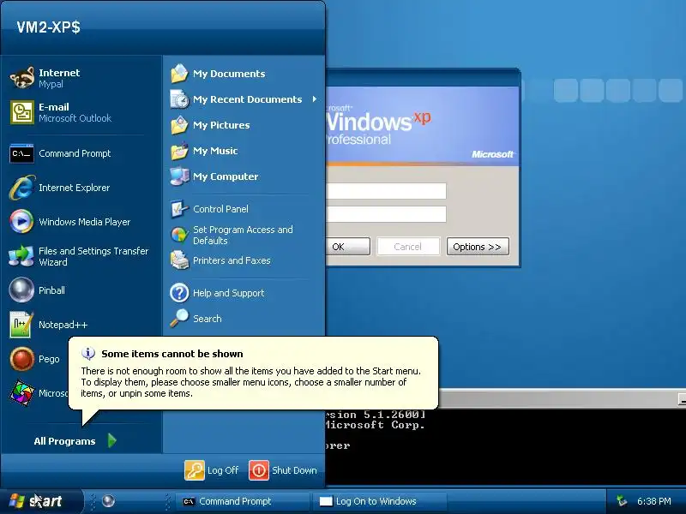
Task: Switch to Log On to Windows taskbar button
Action: [x=379, y=501]
